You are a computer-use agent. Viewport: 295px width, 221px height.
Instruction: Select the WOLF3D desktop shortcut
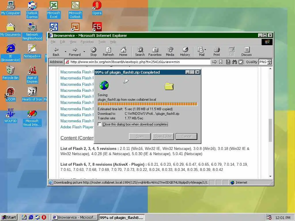[x=11, y=116]
